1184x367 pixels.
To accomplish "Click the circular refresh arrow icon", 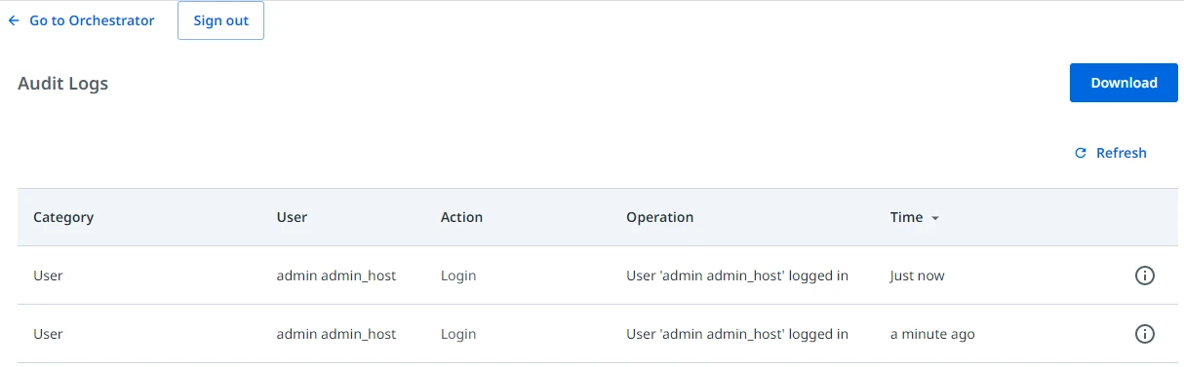I will (1081, 153).
